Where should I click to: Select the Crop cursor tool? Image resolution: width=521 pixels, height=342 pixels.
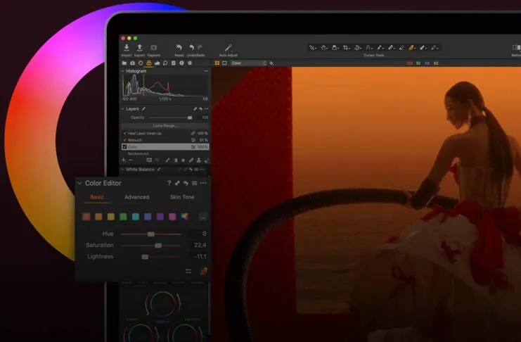[346, 48]
